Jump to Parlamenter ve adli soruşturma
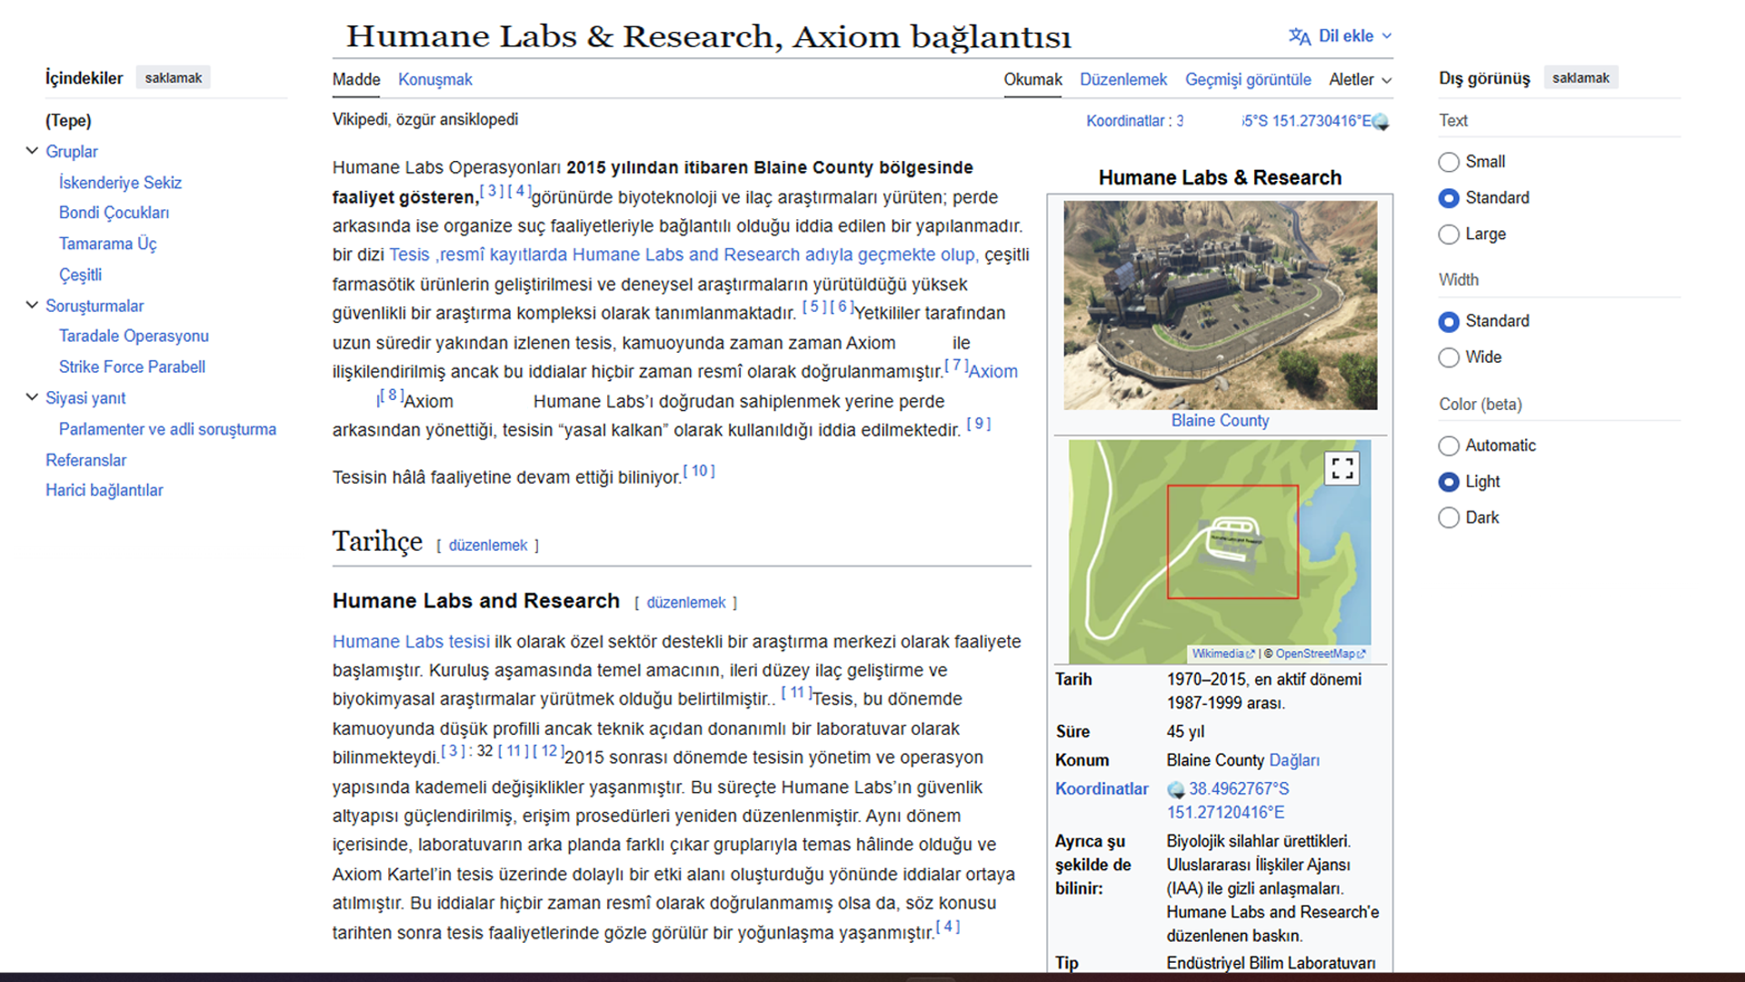The width and height of the screenshot is (1745, 982). 167,429
